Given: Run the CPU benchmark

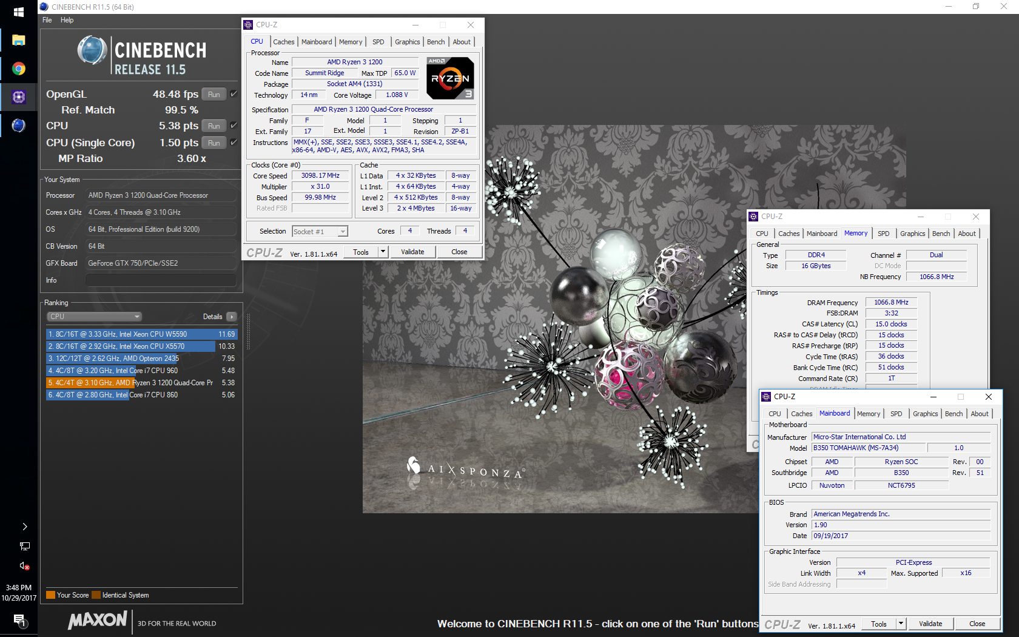Looking at the screenshot, I should click(x=214, y=126).
